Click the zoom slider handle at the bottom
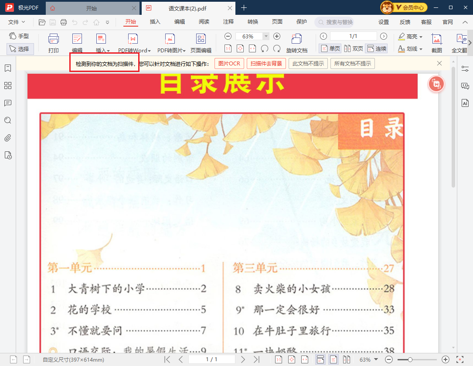Screen dimensions: 473x366 coord(410,359)
